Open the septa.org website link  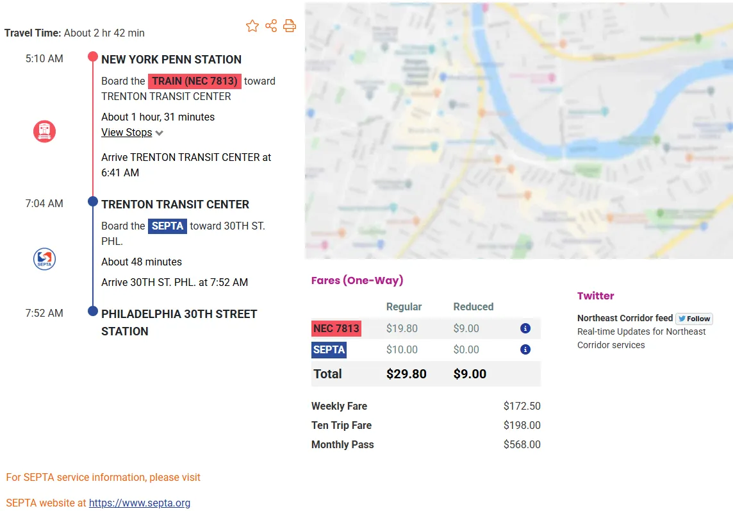(x=140, y=503)
